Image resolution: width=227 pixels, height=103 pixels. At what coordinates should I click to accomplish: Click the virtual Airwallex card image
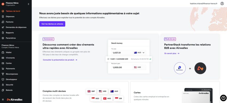pyautogui.click(x=196, y=97)
